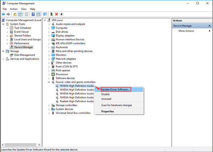213x152 pixels.
Task: Click the Disk drives category icon
Action: tap(53, 32)
